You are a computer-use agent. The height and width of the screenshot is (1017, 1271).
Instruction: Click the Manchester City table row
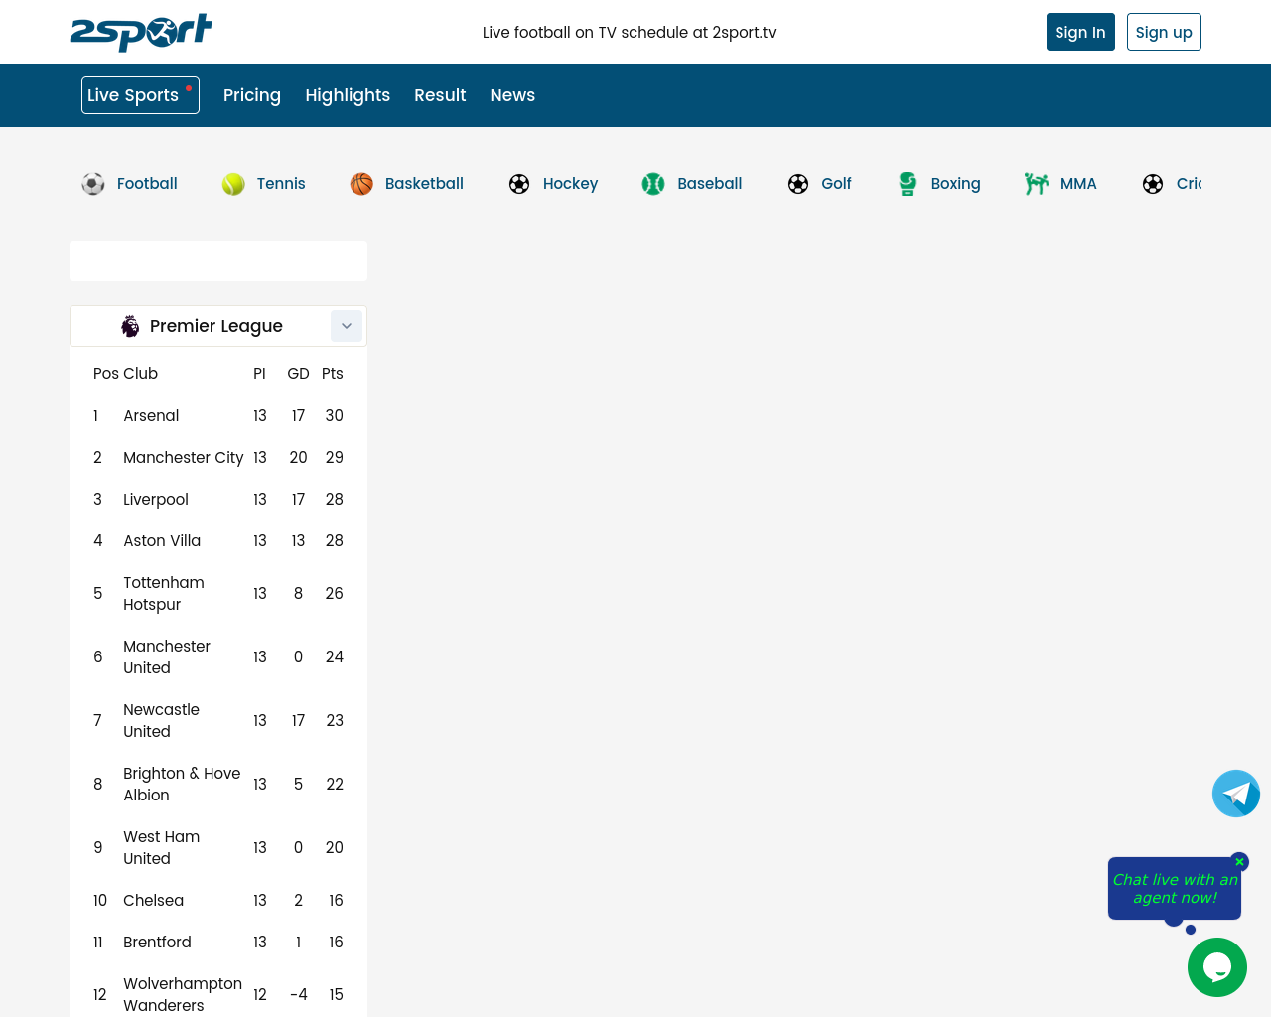coord(218,458)
